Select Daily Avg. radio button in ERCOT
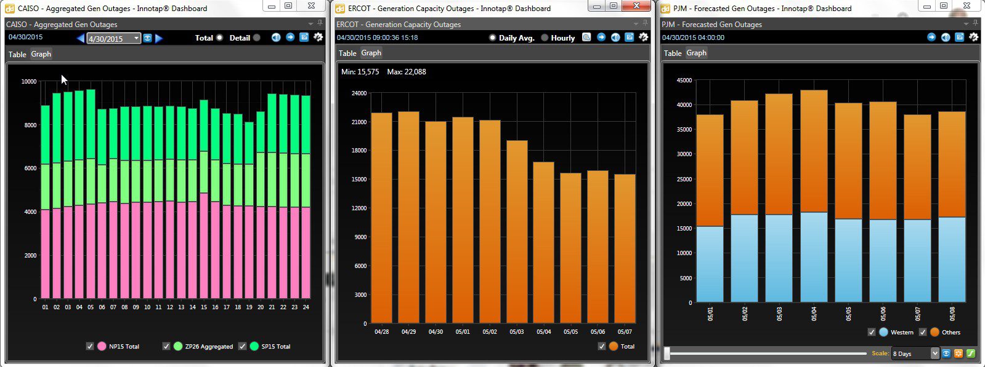 pyautogui.click(x=492, y=37)
